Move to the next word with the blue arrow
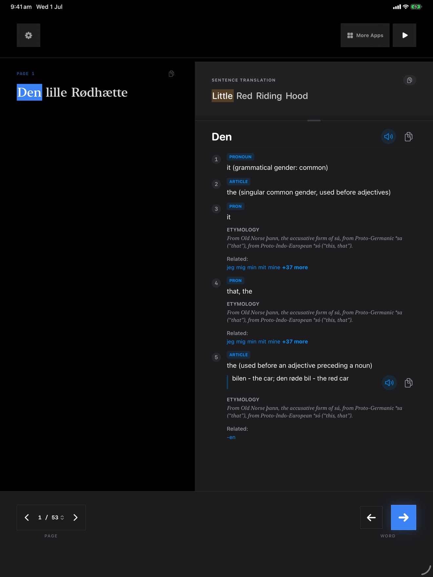Screen dimensions: 433x577 [403, 517]
